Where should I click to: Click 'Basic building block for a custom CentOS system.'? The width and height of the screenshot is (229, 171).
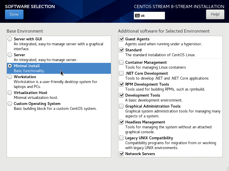pyautogui.click(x=55, y=109)
